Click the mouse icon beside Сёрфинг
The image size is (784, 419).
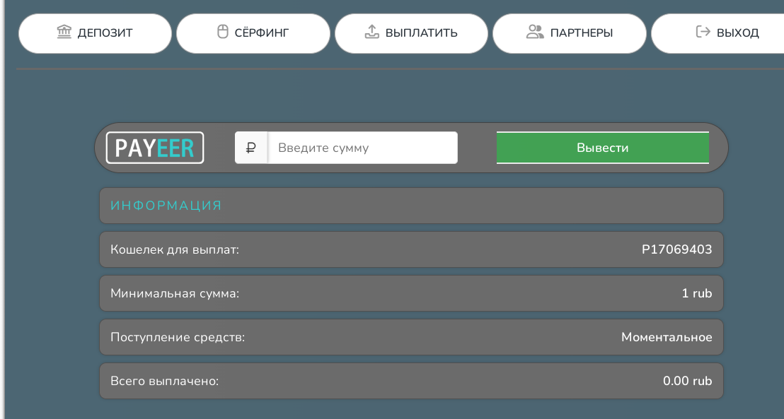(222, 32)
